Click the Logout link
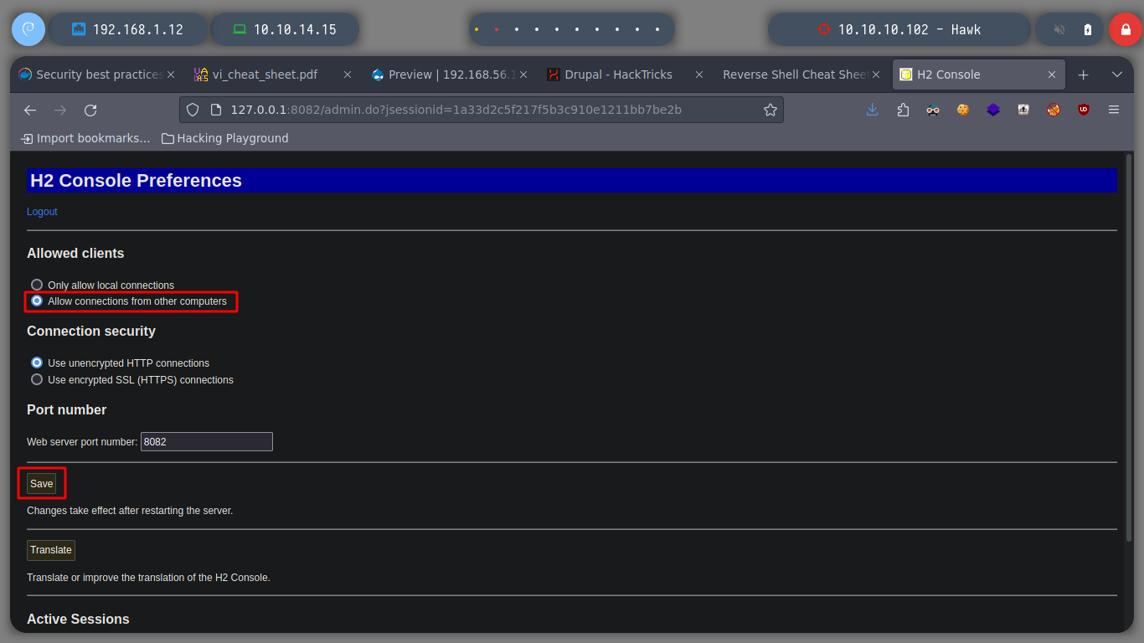 tap(42, 212)
